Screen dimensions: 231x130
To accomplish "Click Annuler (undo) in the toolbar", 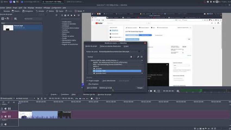I will tap(40, 11).
